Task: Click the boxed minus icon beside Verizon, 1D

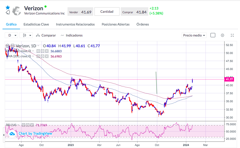Action: pos(13,45)
